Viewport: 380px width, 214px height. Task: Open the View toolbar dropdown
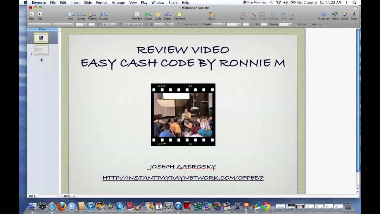pyautogui.click(x=70, y=16)
